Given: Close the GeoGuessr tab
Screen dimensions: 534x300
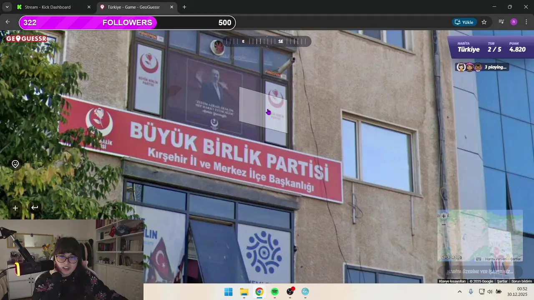Looking at the screenshot, I should pos(171,7).
